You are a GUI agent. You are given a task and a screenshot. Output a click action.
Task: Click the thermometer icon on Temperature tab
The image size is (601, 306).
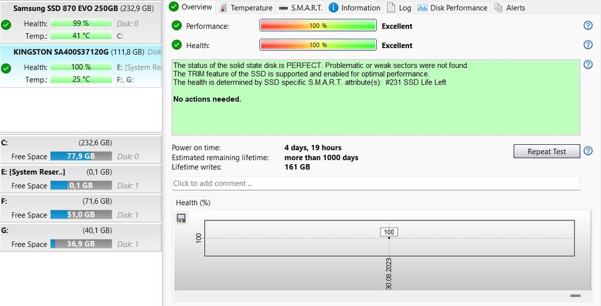coord(222,8)
